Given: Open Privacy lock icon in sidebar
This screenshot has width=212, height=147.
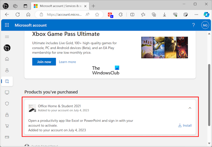Looking at the screenshot, I should click(x=7, y=115).
